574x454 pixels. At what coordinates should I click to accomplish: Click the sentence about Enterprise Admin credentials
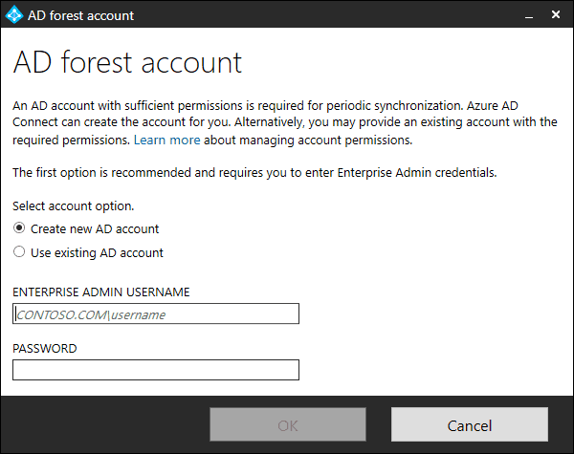pyautogui.click(x=254, y=172)
